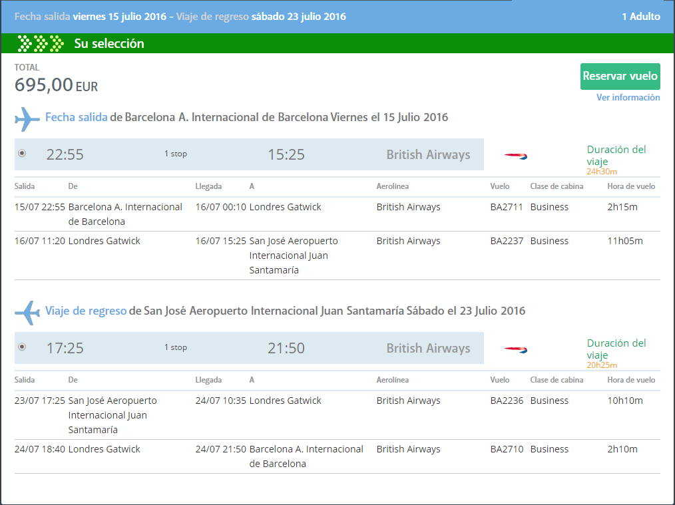
Task: Click flight number BA2711
Action: 506,207
